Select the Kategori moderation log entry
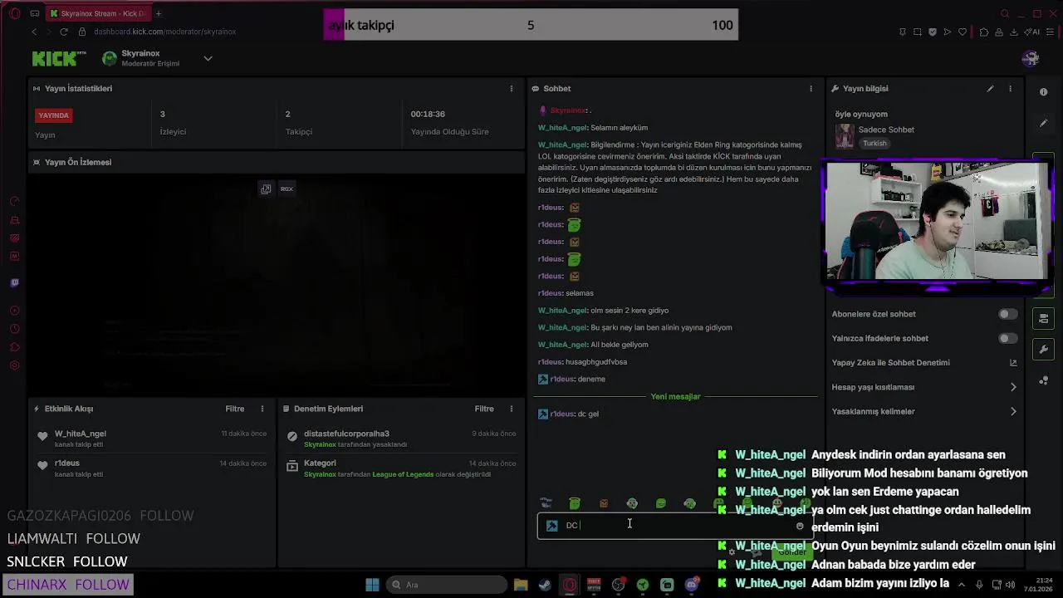This screenshot has width=1063, height=598. coord(401,468)
